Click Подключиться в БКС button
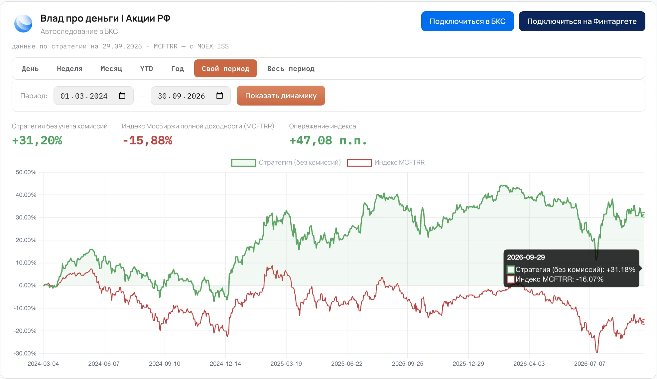 click(467, 21)
